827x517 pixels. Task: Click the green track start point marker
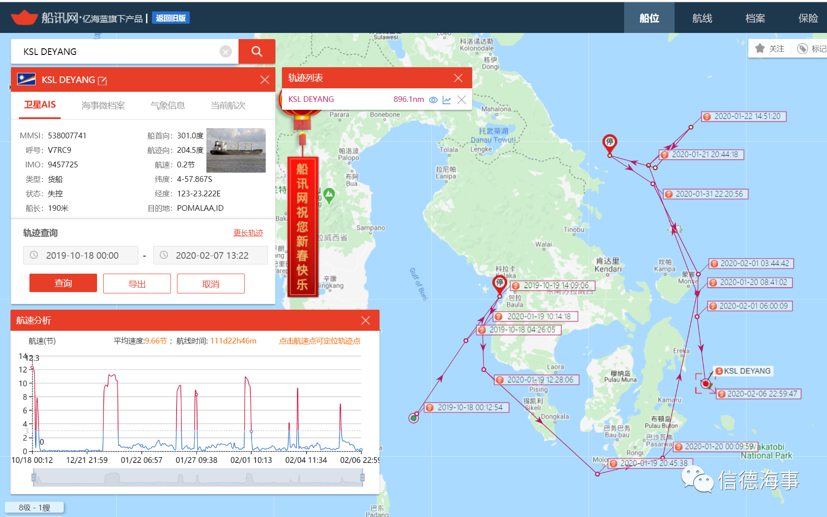click(413, 418)
